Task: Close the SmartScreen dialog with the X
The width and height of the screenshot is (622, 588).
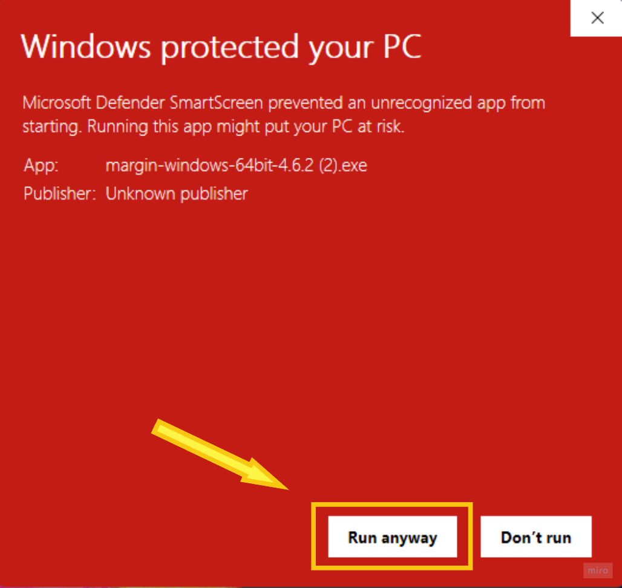Action: point(597,18)
